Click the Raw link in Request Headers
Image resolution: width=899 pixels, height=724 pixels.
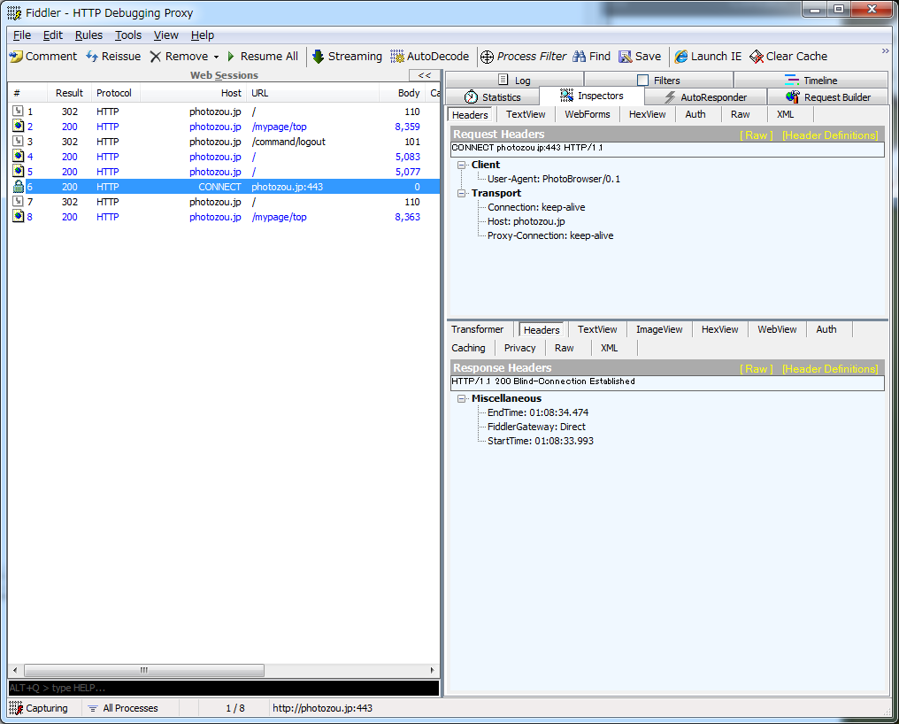[x=757, y=135]
